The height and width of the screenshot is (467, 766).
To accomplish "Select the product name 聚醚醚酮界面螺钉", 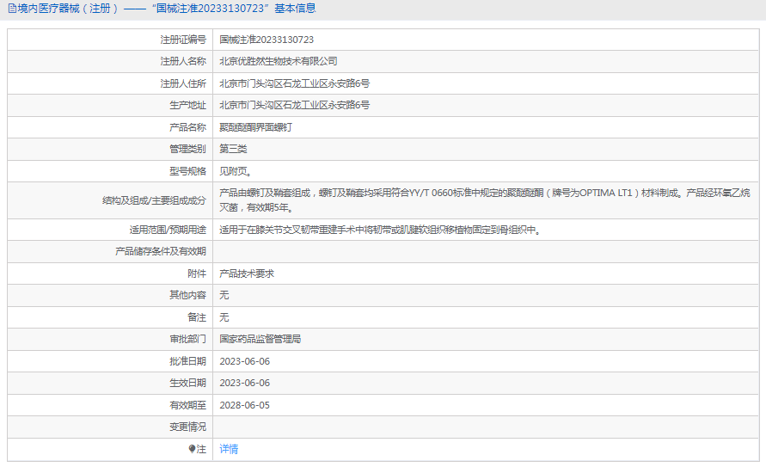I will 256,127.
